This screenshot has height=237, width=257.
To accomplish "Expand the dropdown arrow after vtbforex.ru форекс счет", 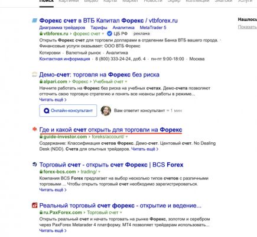I will point(103,34).
